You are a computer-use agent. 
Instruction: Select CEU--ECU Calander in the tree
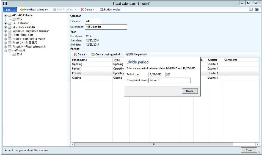click(24, 27)
